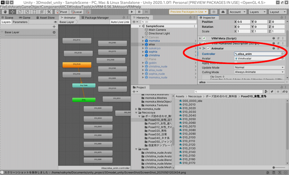289x175 pixels.
Task: Step one frame forward
Action: point(147,12)
